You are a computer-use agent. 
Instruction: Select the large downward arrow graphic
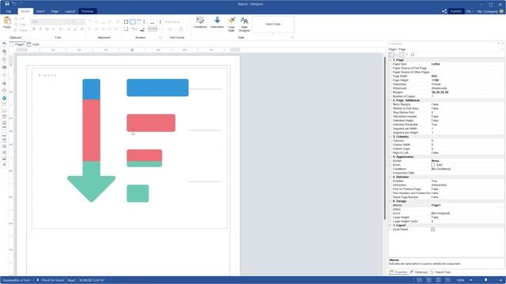coord(92,140)
